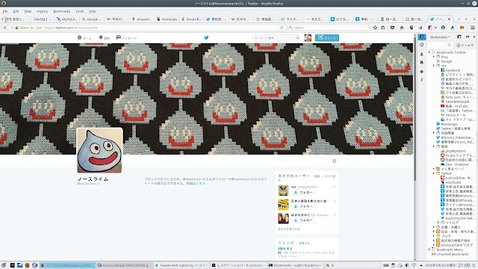Open the View menu
This screenshot has width=478, height=269.
(x=28, y=11)
